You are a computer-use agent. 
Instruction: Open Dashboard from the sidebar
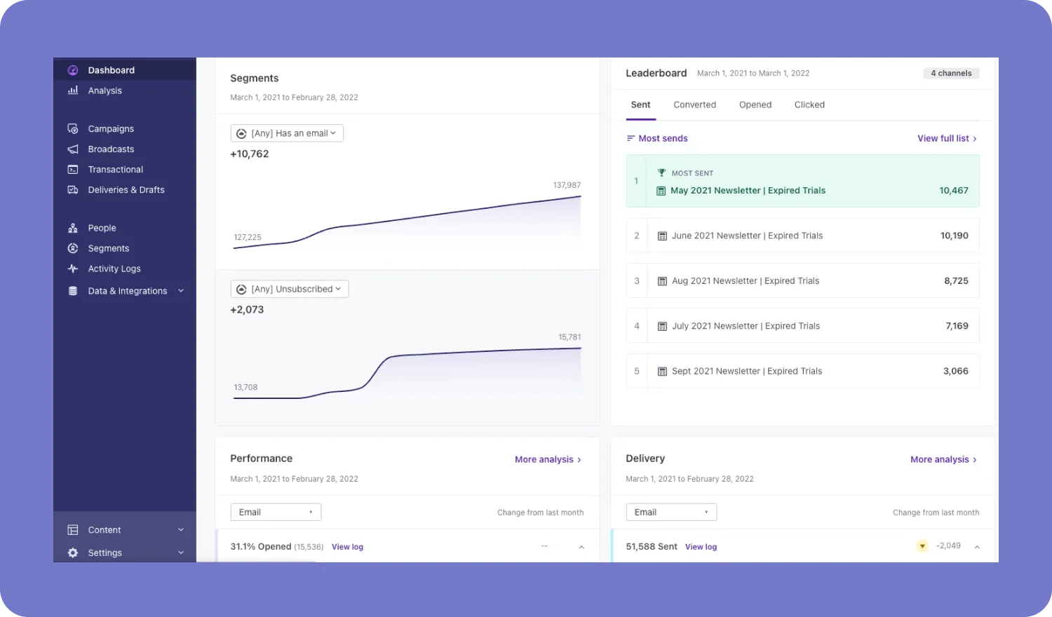click(x=125, y=70)
